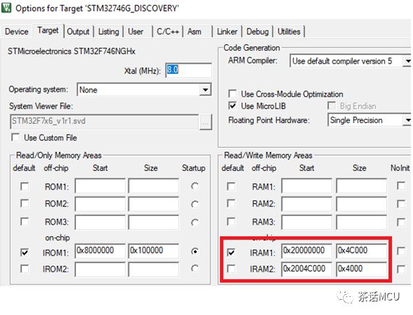Click the IRAM1 Start field 0x20000000

pyautogui.click(x=307, y=251)
